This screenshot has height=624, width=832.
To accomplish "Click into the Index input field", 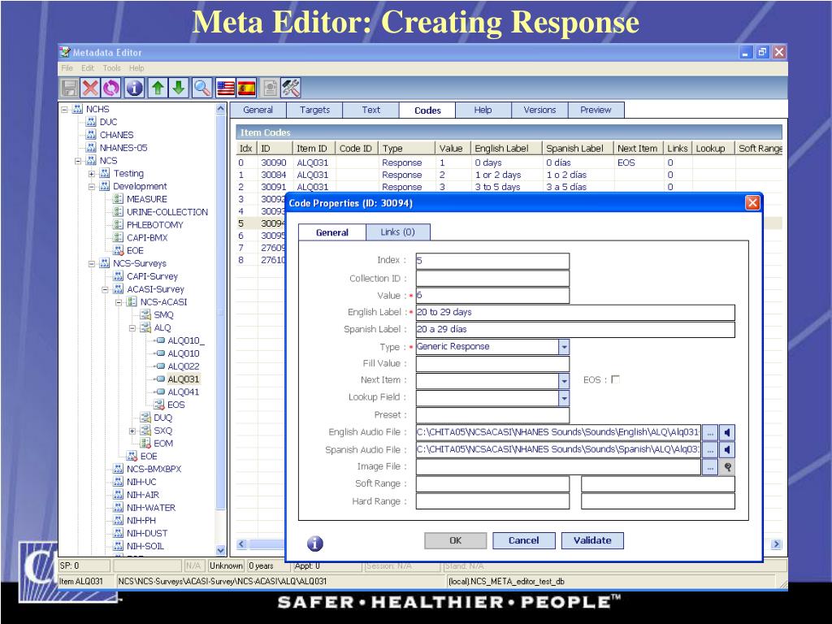I will [492, 261].
